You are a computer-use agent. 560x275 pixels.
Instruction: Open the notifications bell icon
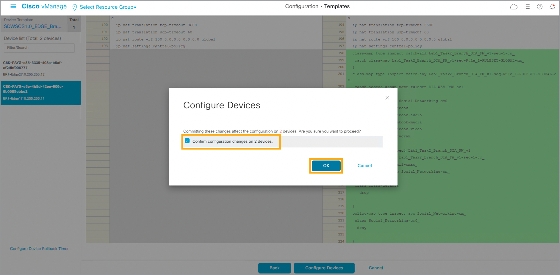pos(552,7)
